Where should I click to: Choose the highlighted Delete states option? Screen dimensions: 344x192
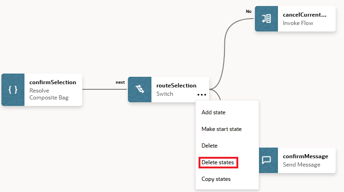click(x=218, y=162)
